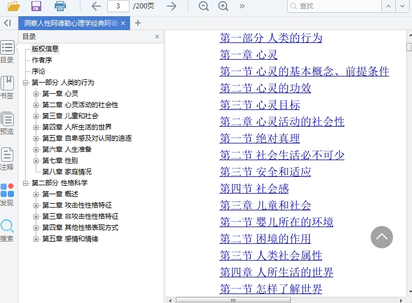Image resolution: width=412 pixels, height=303 pixels.
Task: Go to the previous page arrow
Action: pos(96,6)
